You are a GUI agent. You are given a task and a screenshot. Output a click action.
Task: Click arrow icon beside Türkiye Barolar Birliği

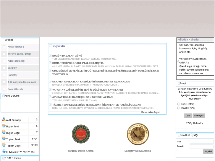click(4, 54)
